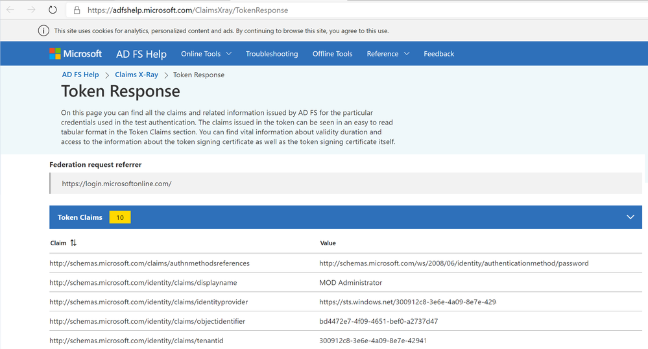Image resolution: width=648 pixels, height=349 pixels.
Task: Select the authnmethodsreferences claim cell
Action: [150, 263]
